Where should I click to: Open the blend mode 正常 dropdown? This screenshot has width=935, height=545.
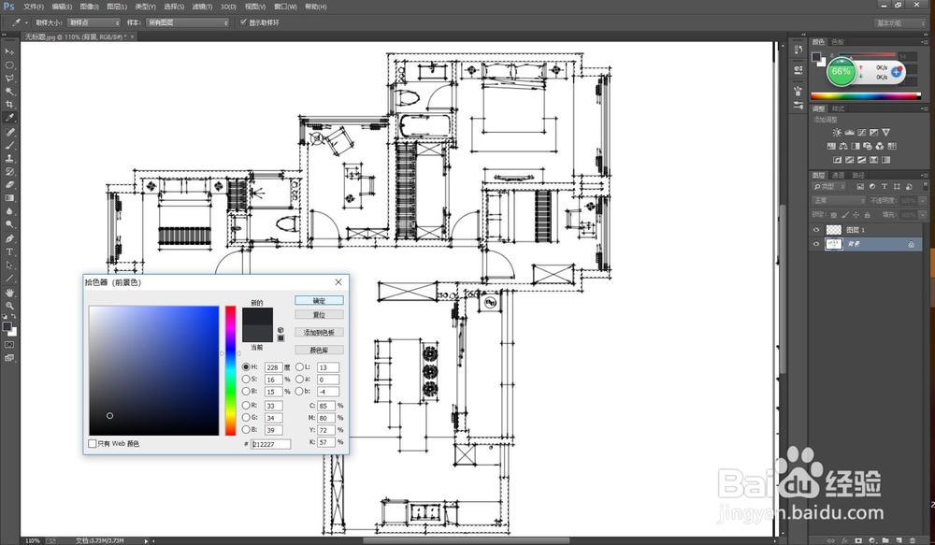click(839, 200)
